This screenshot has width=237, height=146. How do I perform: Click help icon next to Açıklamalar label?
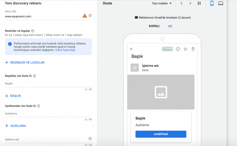pos(39,106)
